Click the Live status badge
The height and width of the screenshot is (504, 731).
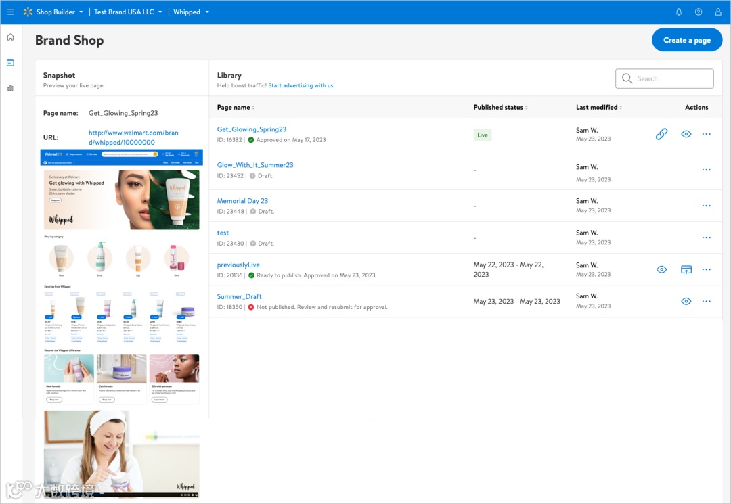[482, 135]
